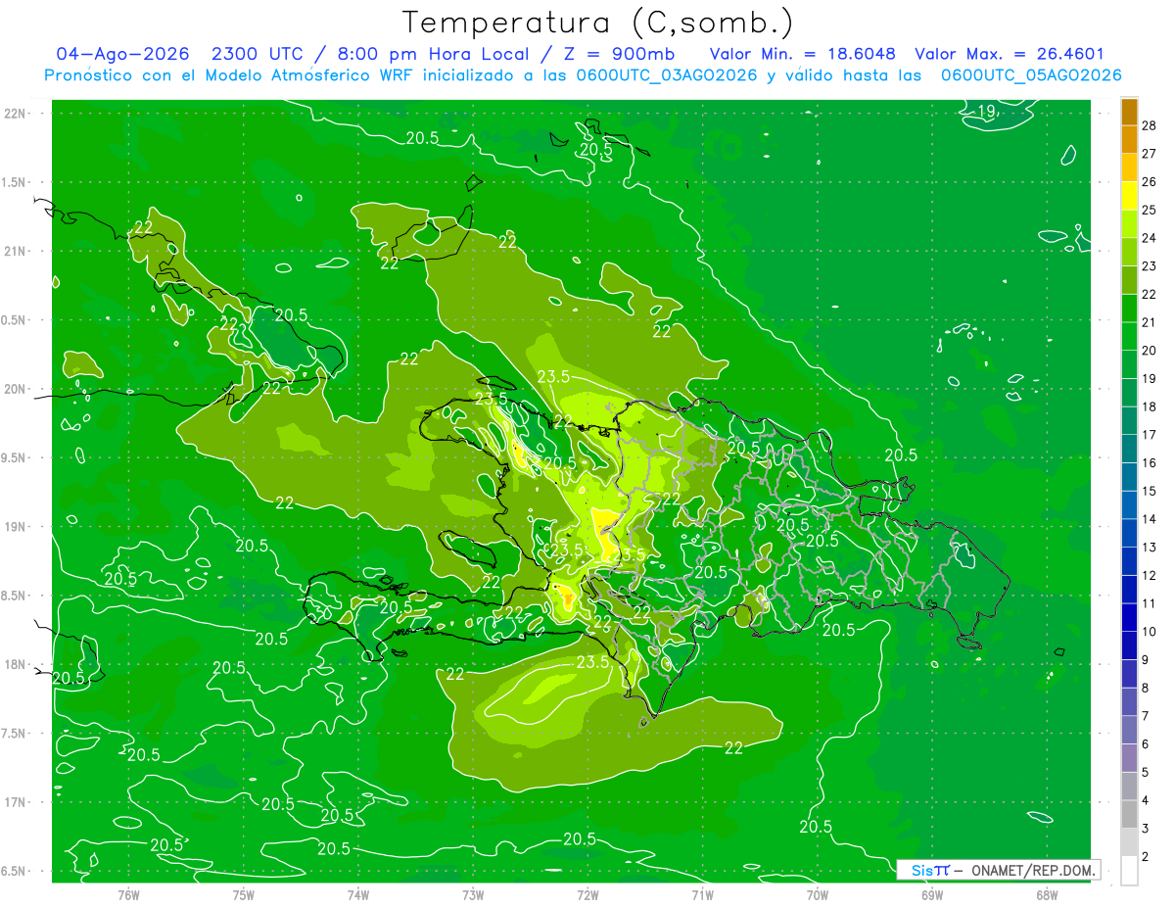
Task: Select the bright green swatch between 21 and 22
Action: point(1129,310)
